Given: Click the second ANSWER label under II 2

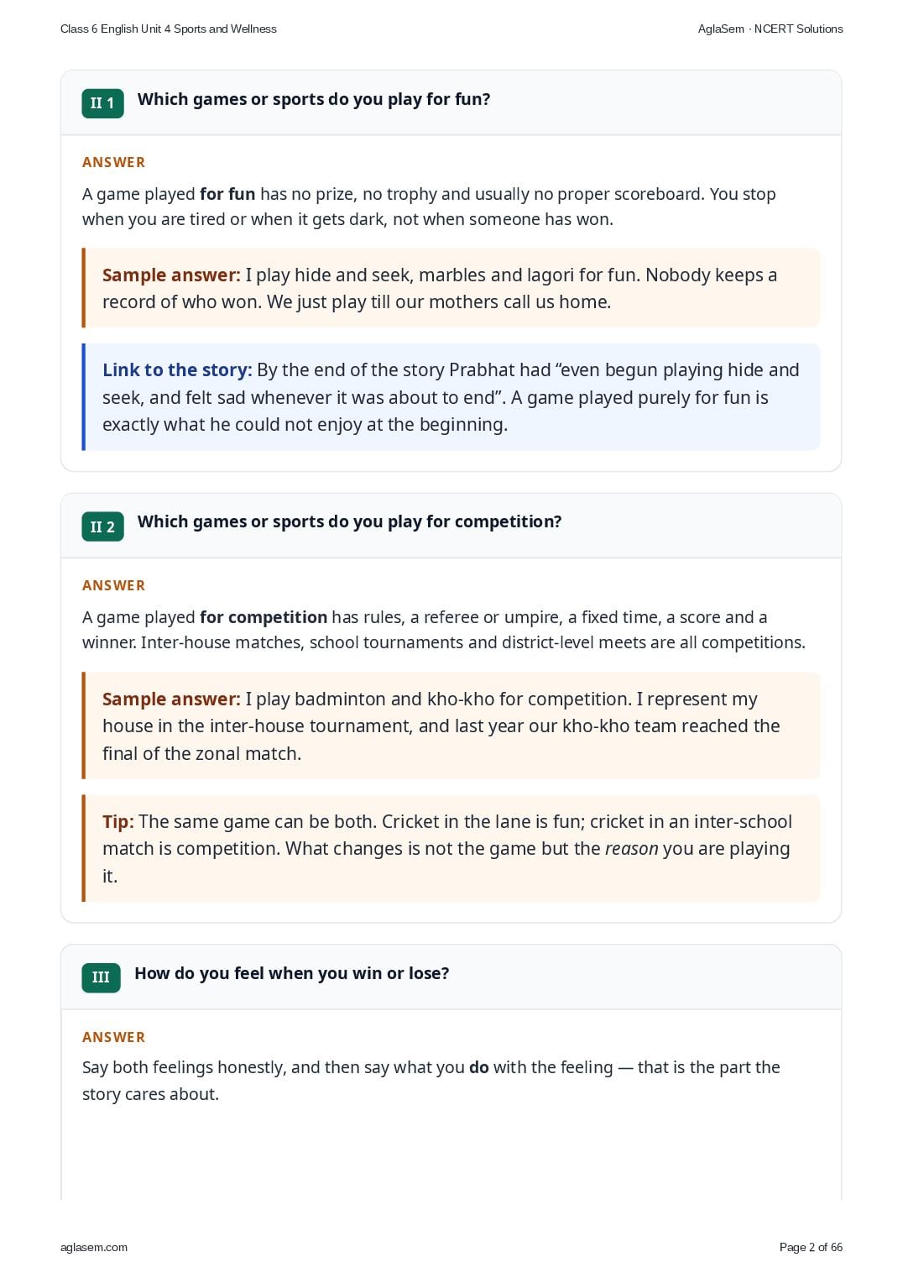Looking at the screenshot, I should tap(113, 585).
